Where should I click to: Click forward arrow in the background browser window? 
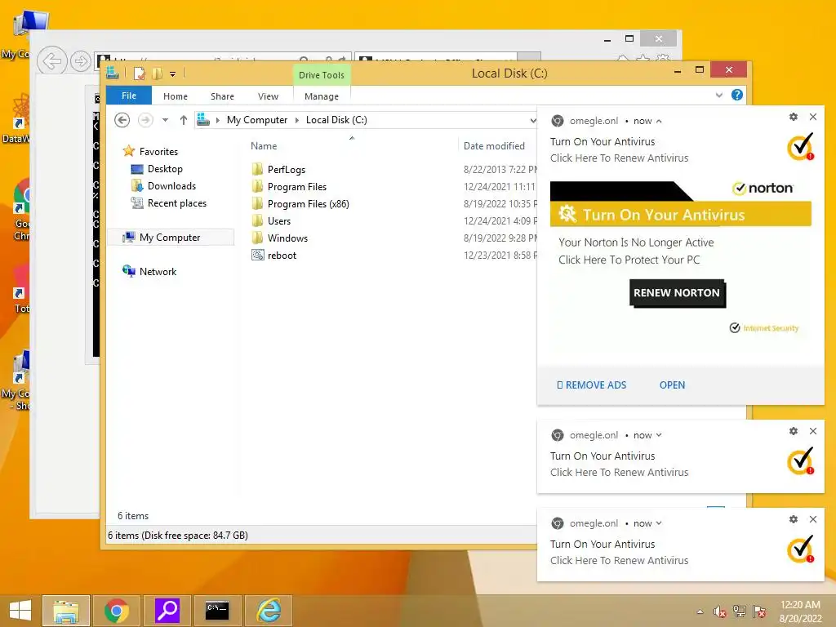[81, 62]
